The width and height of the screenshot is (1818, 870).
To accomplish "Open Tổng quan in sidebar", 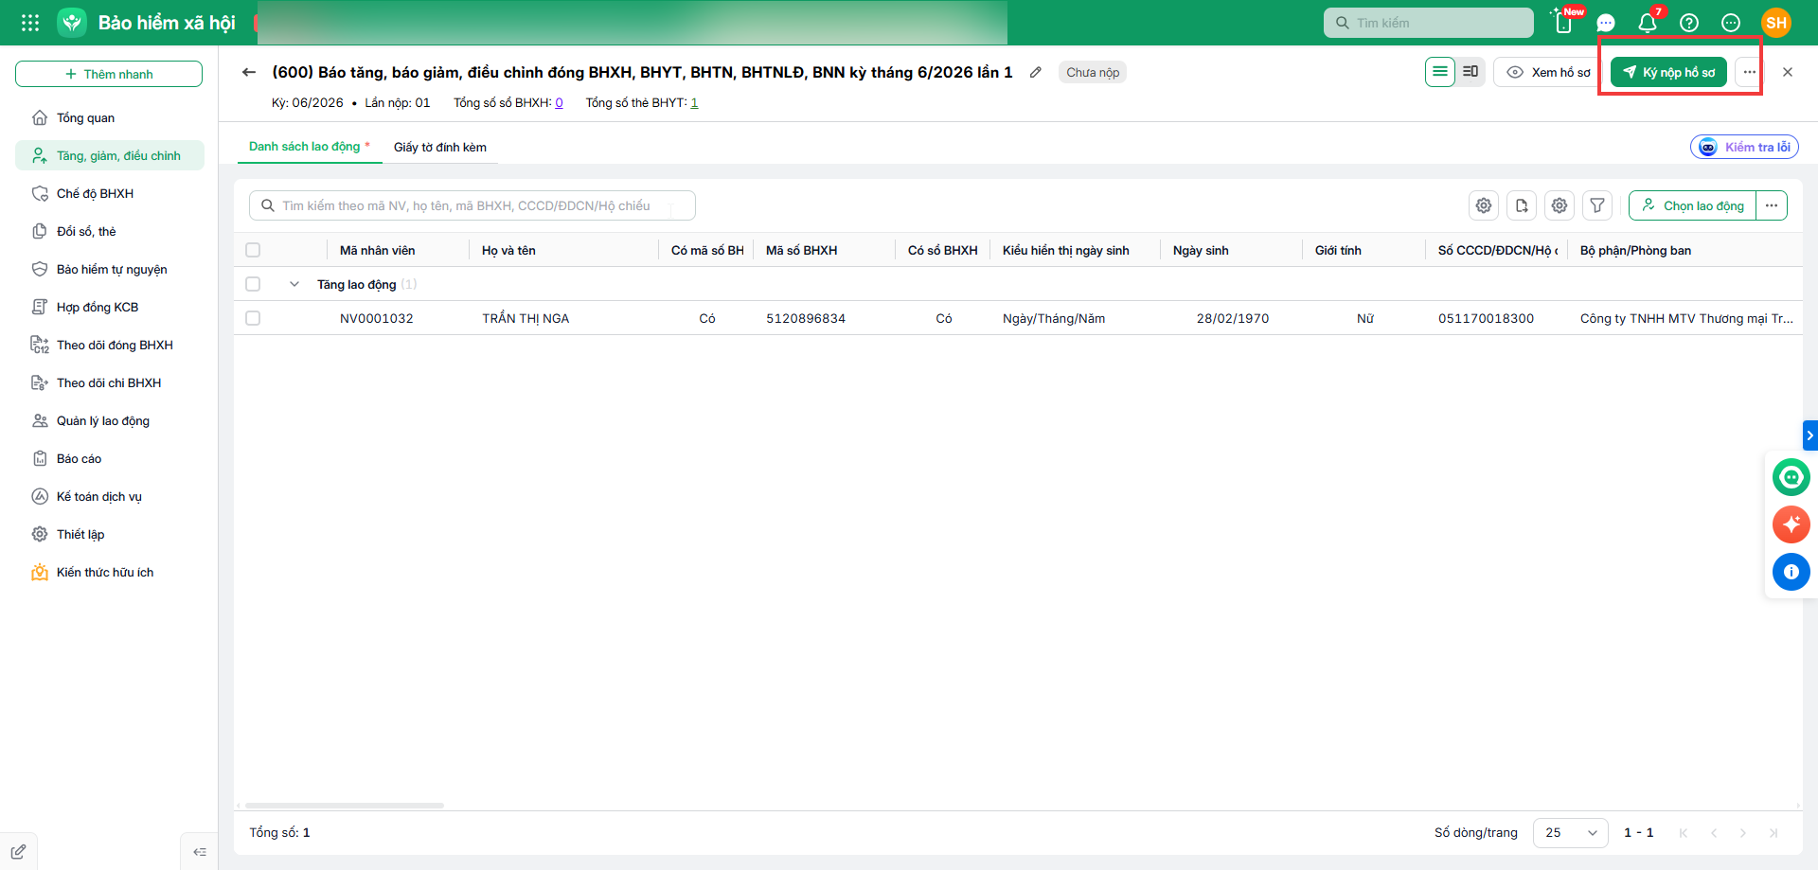I will pos(110,117).
